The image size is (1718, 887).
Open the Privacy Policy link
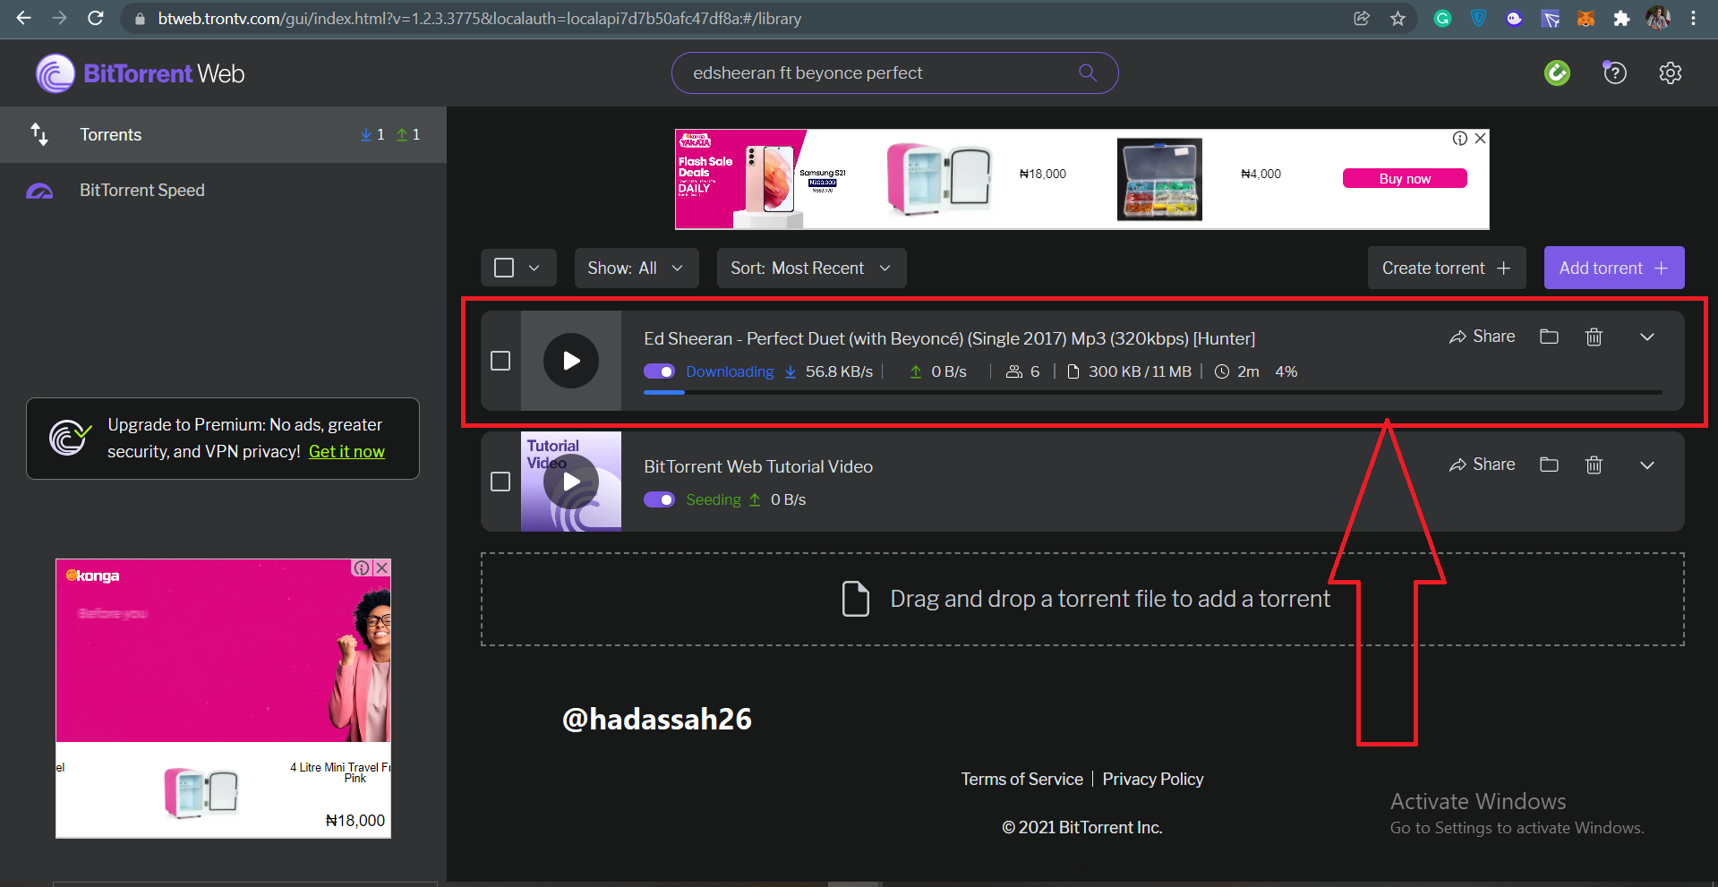(x=1152, y=779)
